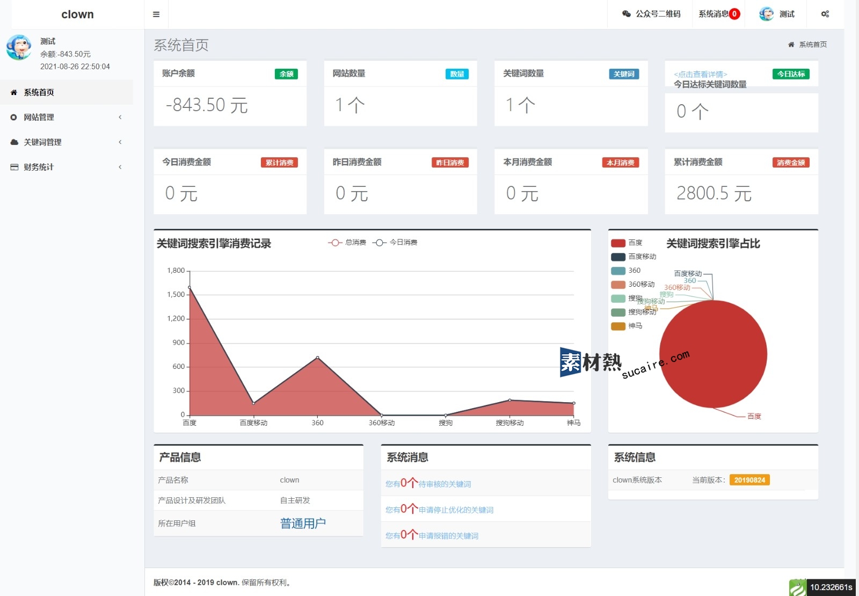Click the home icon next to 系统首页 in sidebar
The height and width of the screenshot is (596, 859).
(x=14, y=92)
